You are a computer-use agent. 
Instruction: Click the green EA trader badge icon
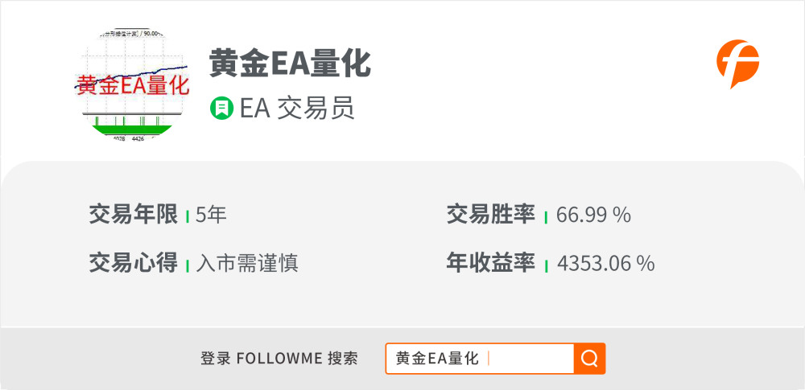222,109
